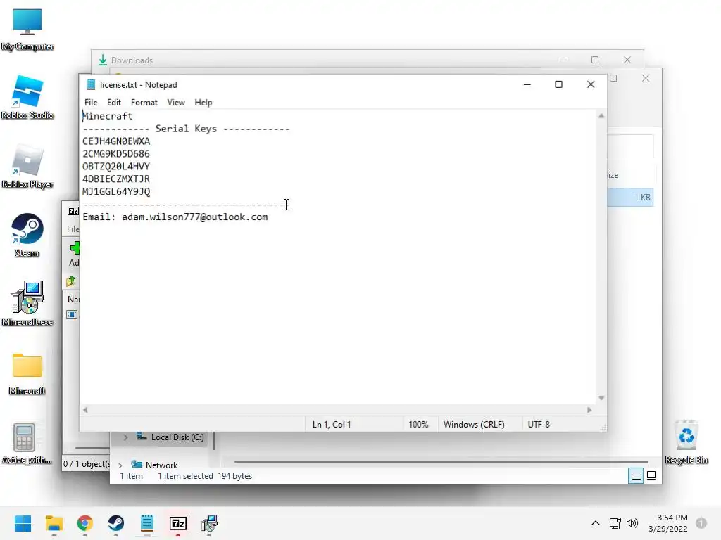
Task: Select Local Disk (C:) in Explorer sidebar
Action: pos(177,437)
